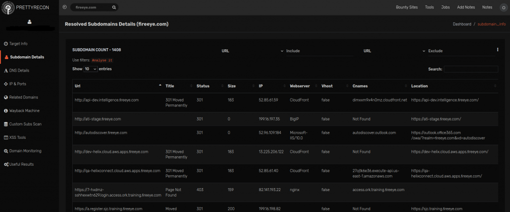Screen dimensions: 510x212
Task: Click Add Notes in top navigation
Action: tap(466, 7)
